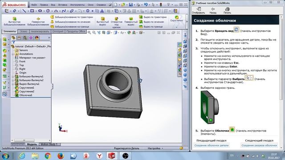Open the FeatureManager design tree tab
This screenshot has width=285, height=160.
13,38
